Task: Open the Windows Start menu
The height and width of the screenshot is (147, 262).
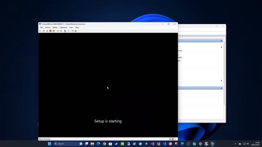Action: tap(50, 144)
